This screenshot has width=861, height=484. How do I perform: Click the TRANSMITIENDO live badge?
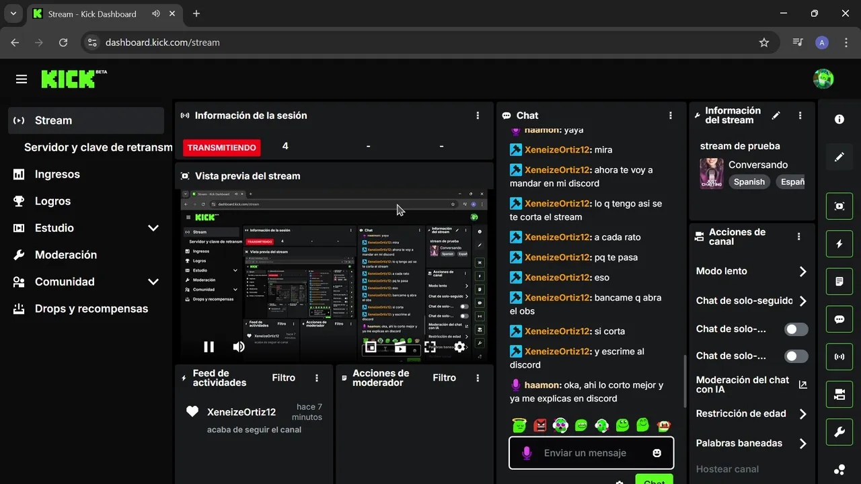[222, 147]
